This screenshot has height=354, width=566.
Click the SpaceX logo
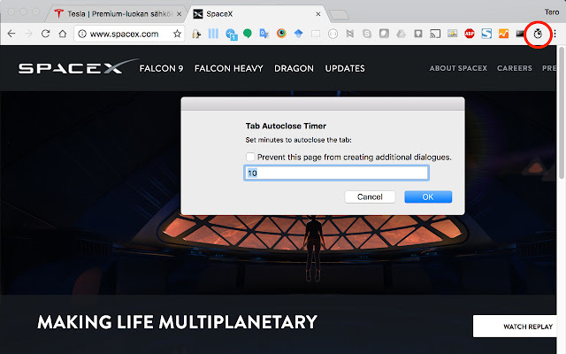point(79,66)
